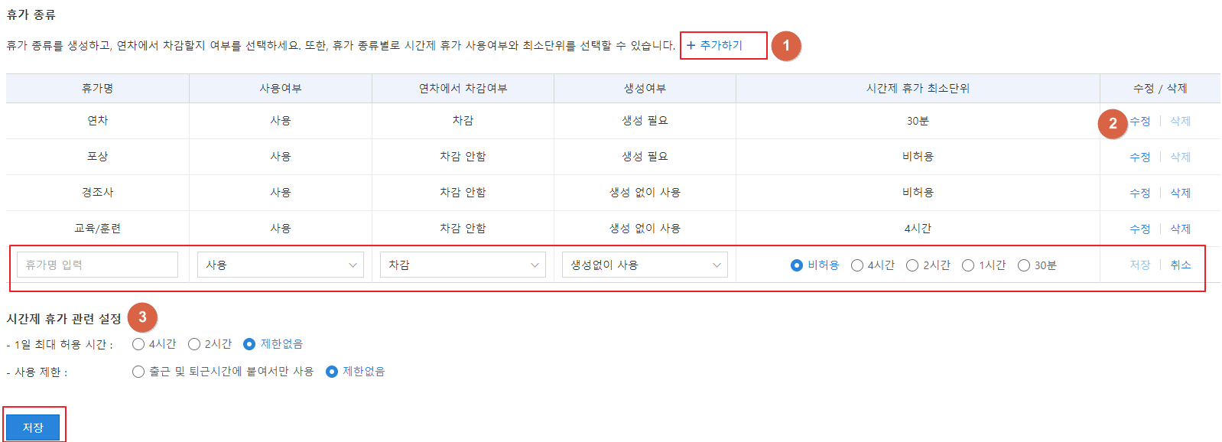This screenshot has height=442, width=1222.
Task: Select 2시간 radio in new row
Action: [x=912, y=265]
